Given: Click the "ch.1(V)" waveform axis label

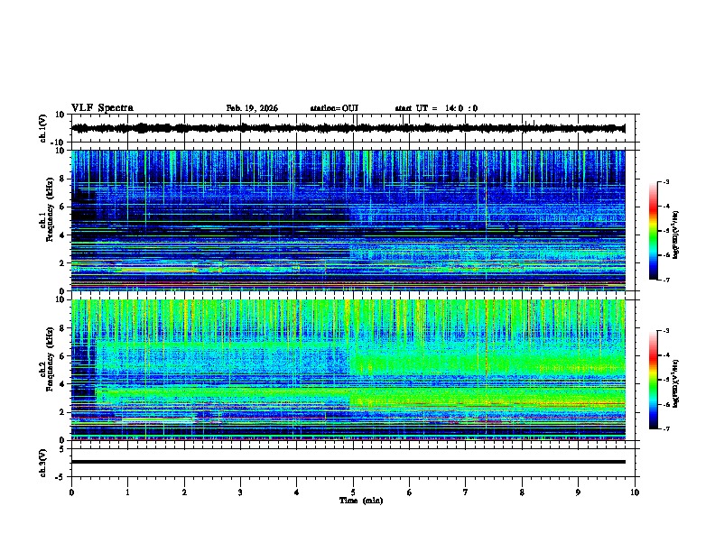Looking at the screenshot, I should (43, 128).
